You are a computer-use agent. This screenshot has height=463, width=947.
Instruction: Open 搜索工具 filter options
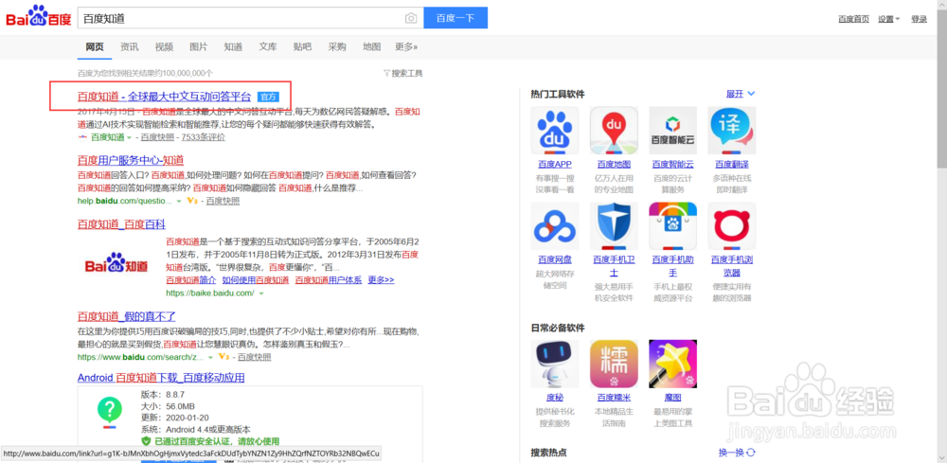[402, 73]
